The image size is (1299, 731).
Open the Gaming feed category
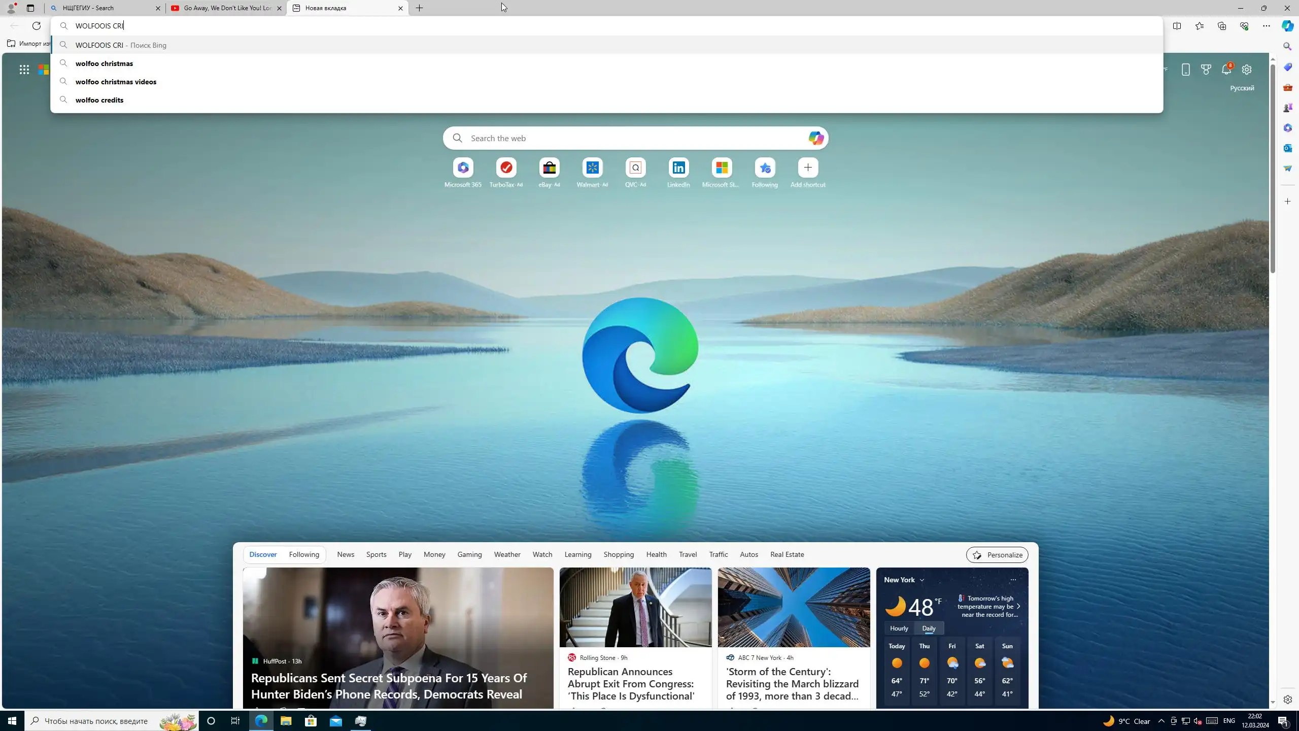469,554
